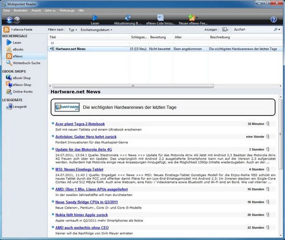Click the RSS icon beside 1 eNews-Feeds
Image resolution: width=285 pixels, height=240 pixels.
point(6,30)
